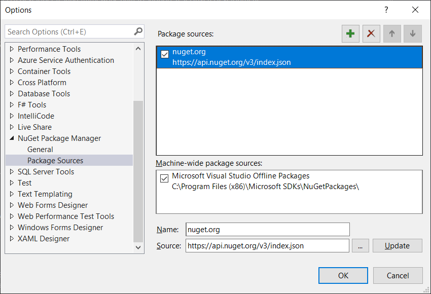Click the Cancel button

(x=398, y=275)
